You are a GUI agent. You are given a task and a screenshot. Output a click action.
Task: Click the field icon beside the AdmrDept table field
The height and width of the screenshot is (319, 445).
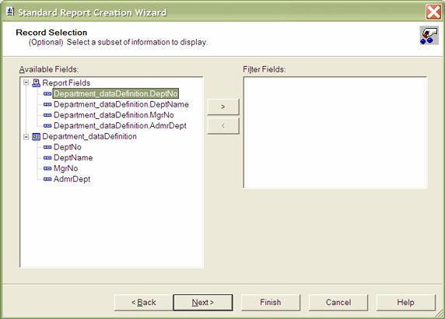[47, 179]
